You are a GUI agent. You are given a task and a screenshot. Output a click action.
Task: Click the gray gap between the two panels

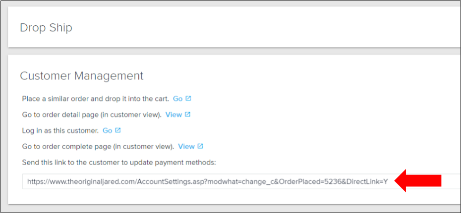coord(233,51)
